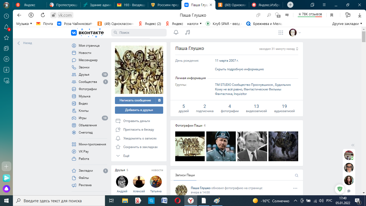The height and width of the screenshot is (206, 366).
Task: Switch to the Яндекс browser tab
Action: click(29, 5)
